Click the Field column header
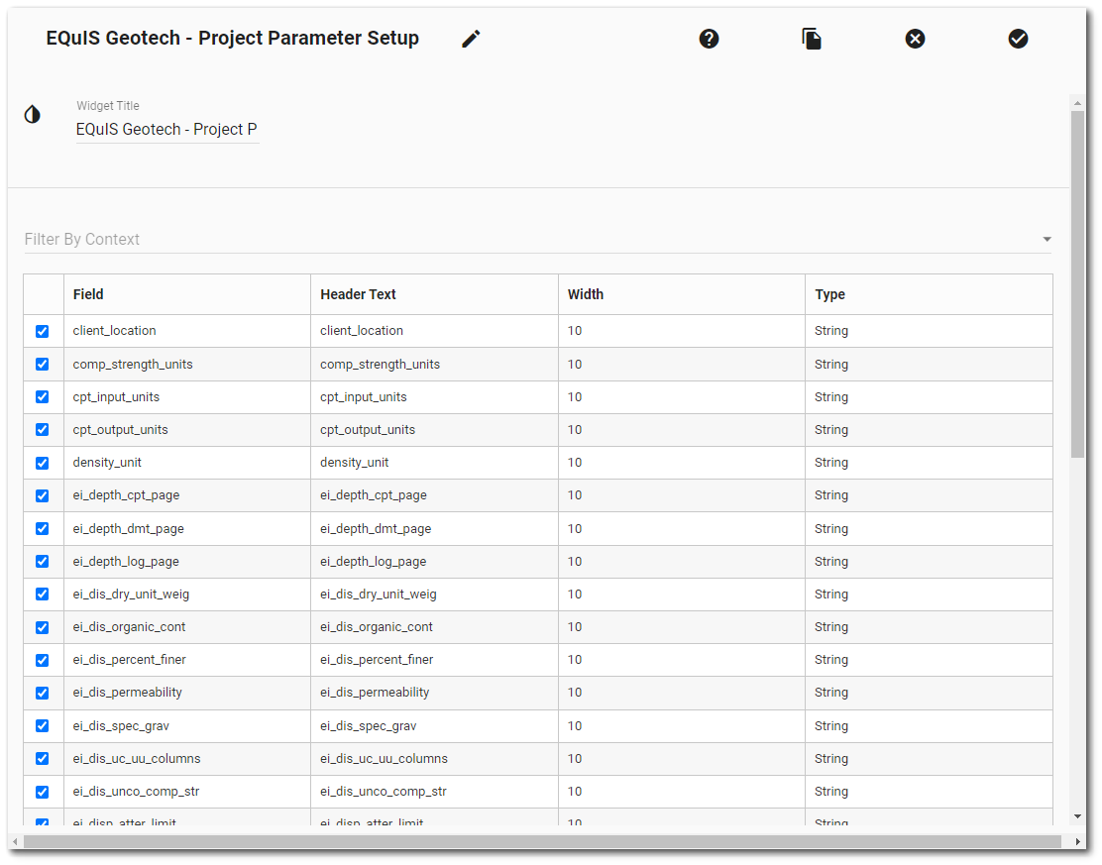 coord(187,294)
